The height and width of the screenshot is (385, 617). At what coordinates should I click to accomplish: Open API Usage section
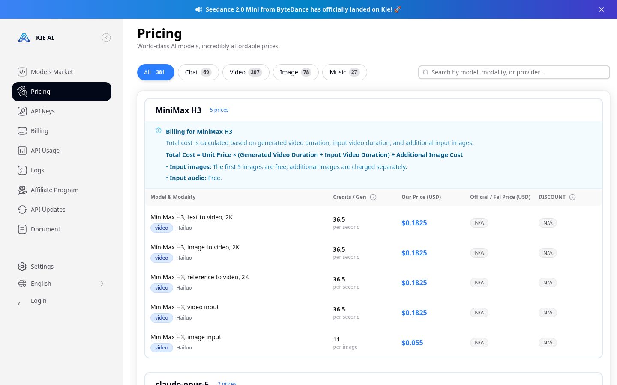click(62, 151)
